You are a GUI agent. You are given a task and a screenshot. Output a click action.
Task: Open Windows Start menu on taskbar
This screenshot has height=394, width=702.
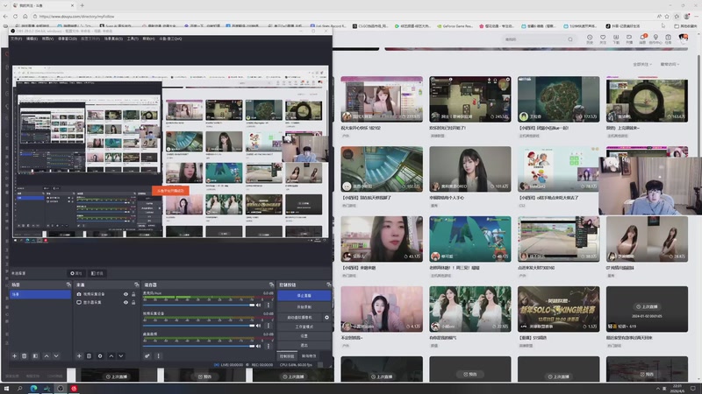pyautogui.click(x=6, y=389)
